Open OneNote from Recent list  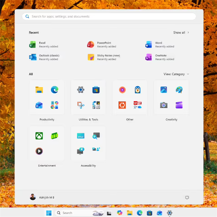[x=159, y=57]
